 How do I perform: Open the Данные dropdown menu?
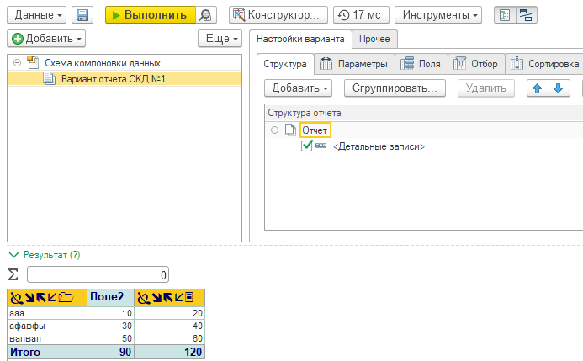[x=35, y=15]
